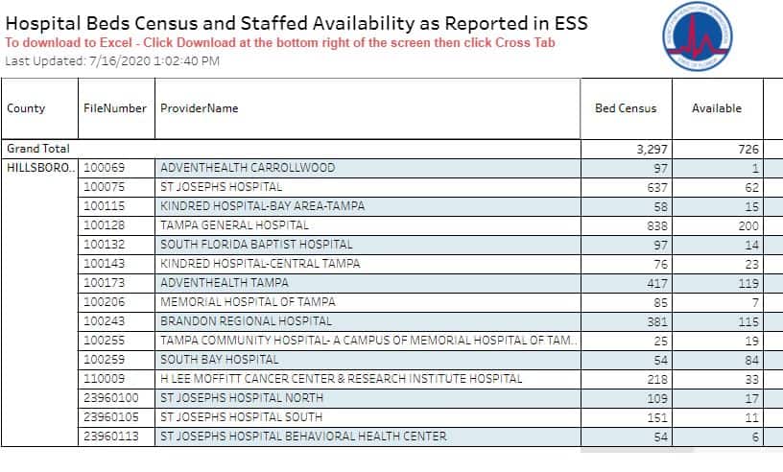Click the Florida health agency logo

[x=698, y=36]
